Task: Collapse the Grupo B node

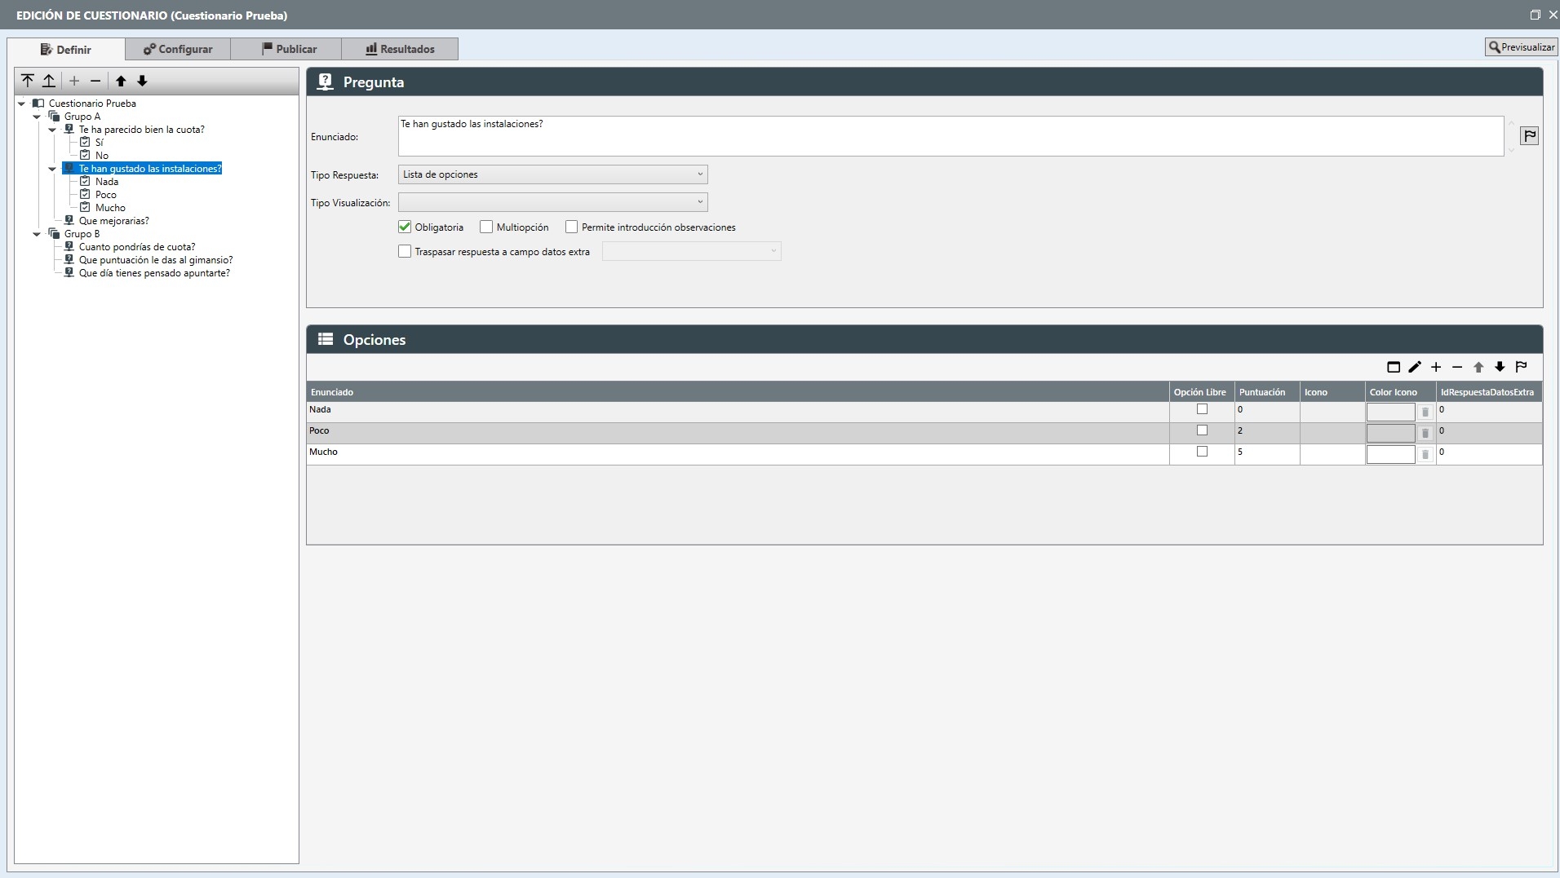Action: click(37, 234)
